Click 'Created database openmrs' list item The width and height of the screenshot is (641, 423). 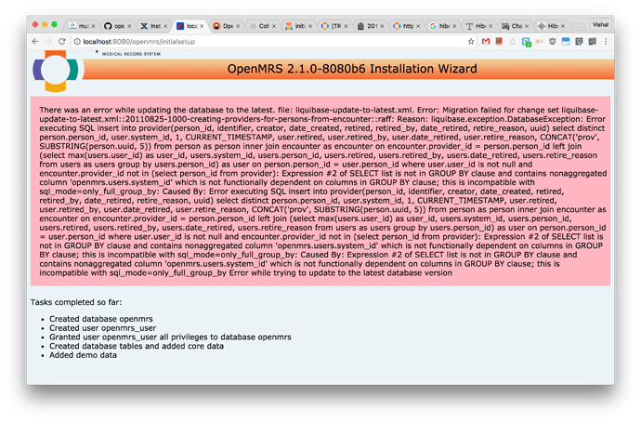(x=101, y=319)
